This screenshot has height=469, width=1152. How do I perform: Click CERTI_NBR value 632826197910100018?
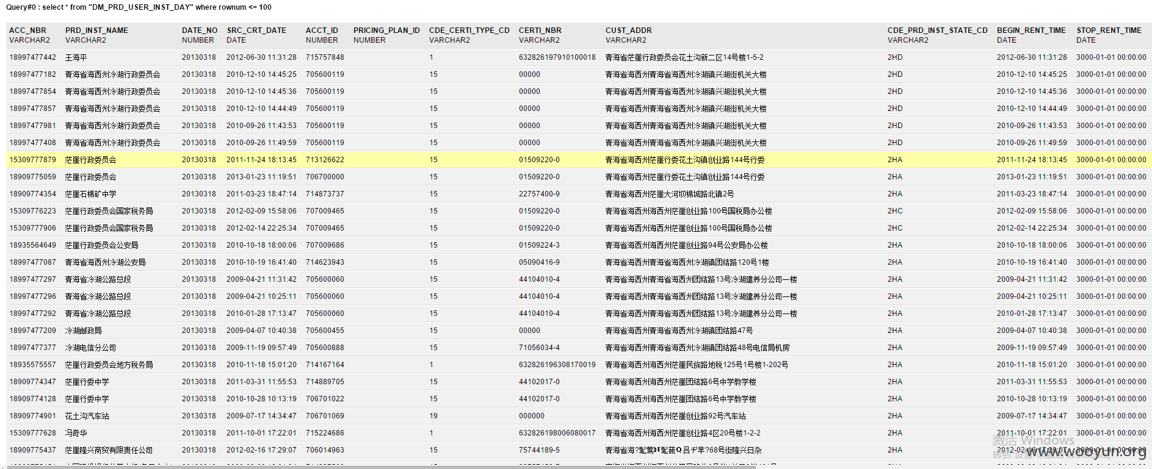coord(557,57)
